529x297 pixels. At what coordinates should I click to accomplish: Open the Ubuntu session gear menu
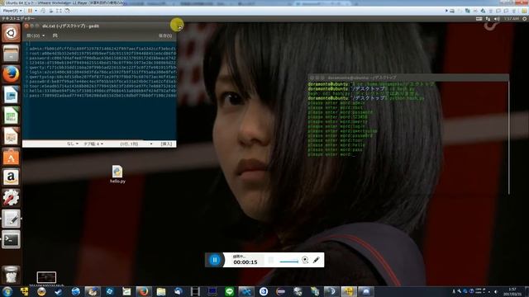click(x=525, y=19)
